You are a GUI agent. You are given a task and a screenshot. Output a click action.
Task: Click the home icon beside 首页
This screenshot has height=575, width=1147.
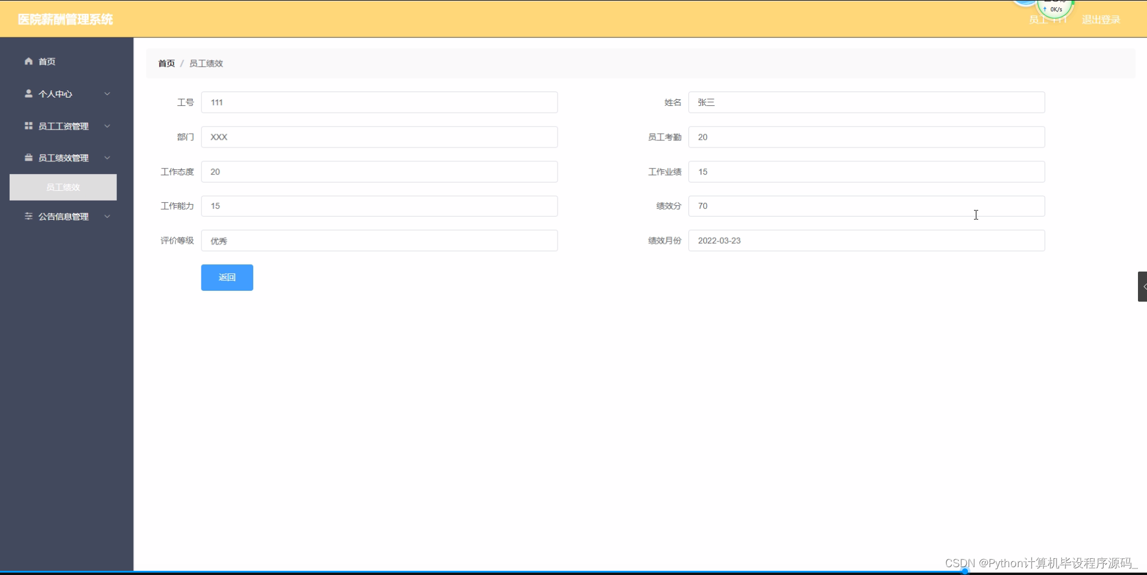tap(28, 61)
